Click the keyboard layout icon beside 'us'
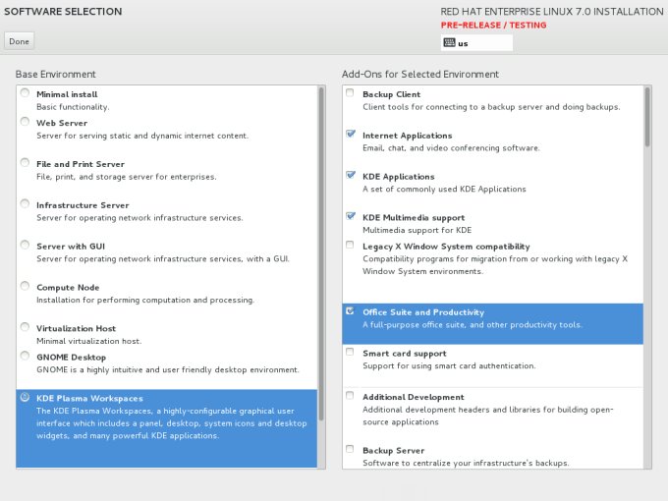 [449, 42]
